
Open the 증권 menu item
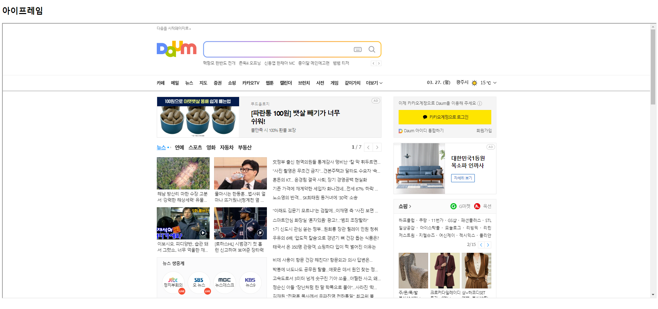coord(218,83)
